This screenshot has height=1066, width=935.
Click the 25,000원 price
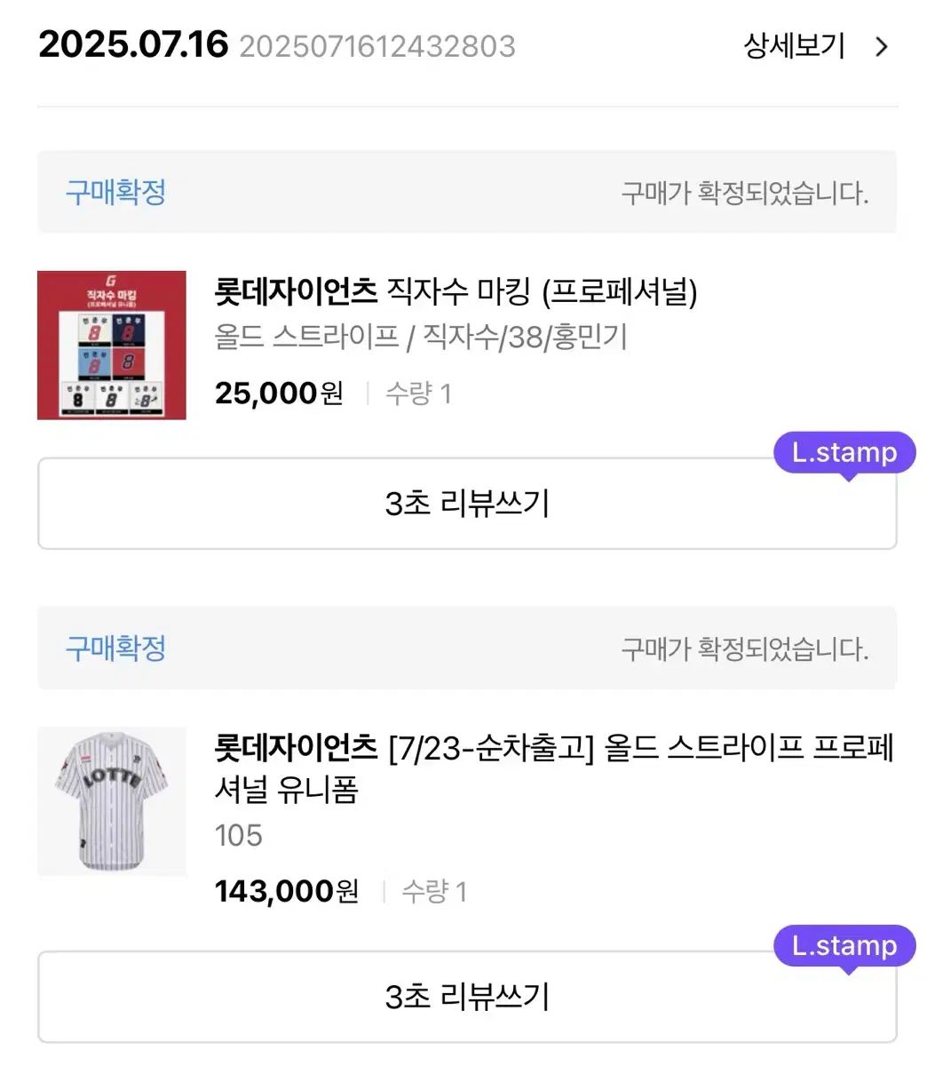point(279,393)
